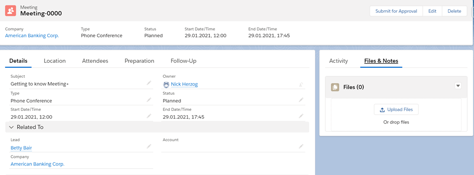Click the Delete button
Image resolution: width=474 pixels, height=175 pixels.
click(x=454, y=11)
